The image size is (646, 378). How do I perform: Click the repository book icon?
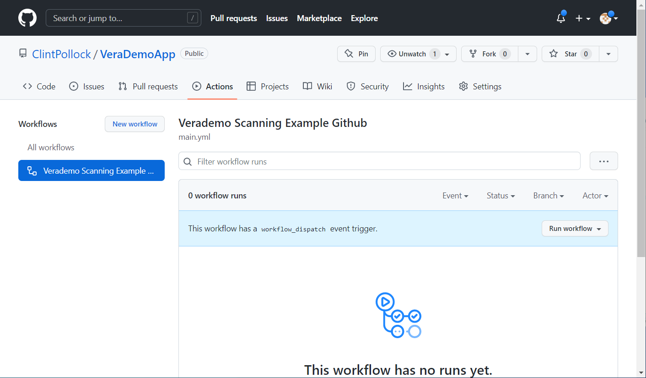click(23, 54)
